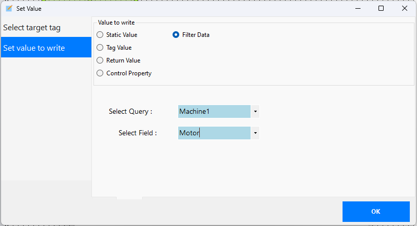Select the Filter Data radio button

click(176, 35)
